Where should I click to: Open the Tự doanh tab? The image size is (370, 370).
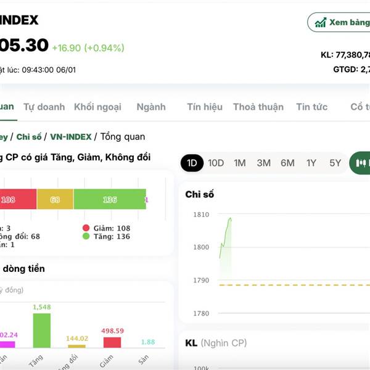pyautogui.click(x=44, y=107)
